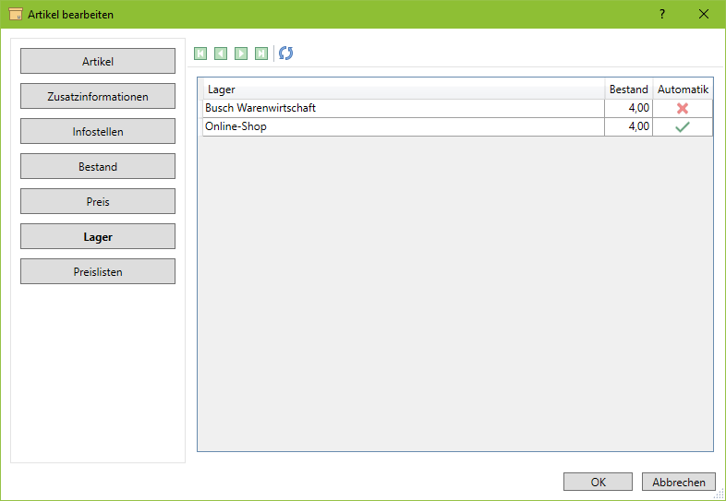Image resolution: width=726 pixels, height=501 pixels.
Task: Click the Bestand value for Online-Shop
Action: (x=628, y=126)
